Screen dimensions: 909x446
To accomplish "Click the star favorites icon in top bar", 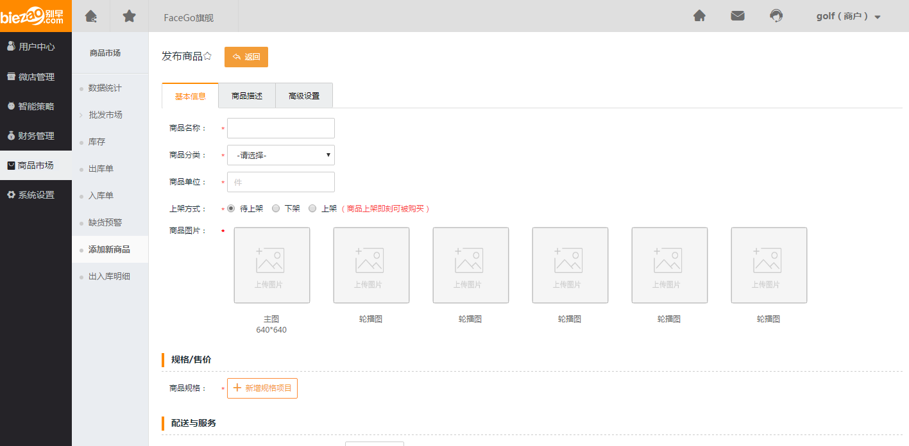I will (x=129, y=16).
